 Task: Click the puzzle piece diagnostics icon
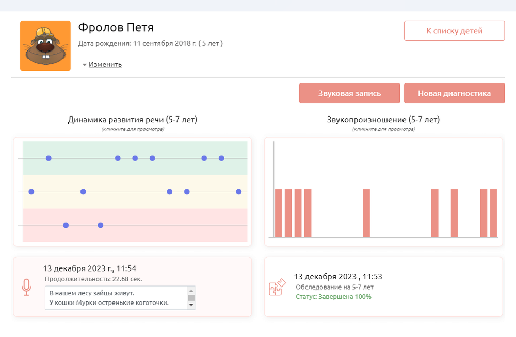click(277, 287)
